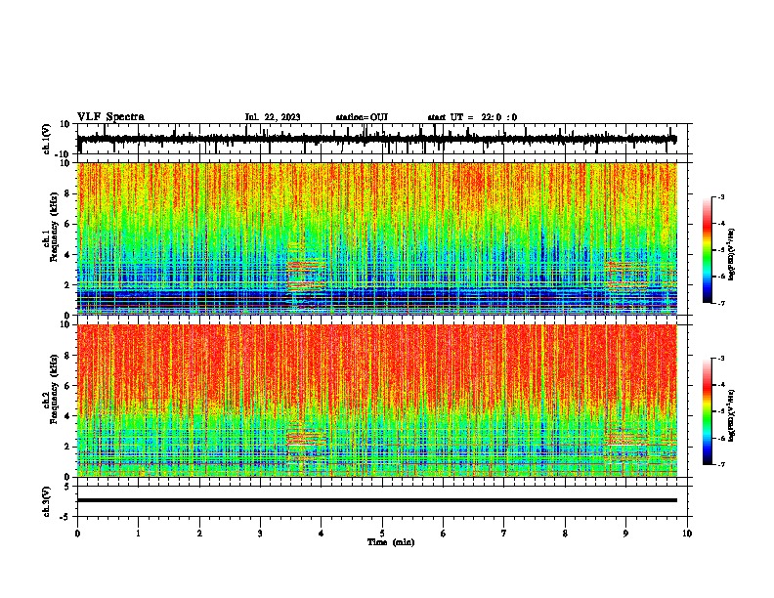Image resolution: width=774 pixels, height=598 pixels.
Task: Click the ch.2 spectrogram color scale bar
Action: tap(708, 411)
